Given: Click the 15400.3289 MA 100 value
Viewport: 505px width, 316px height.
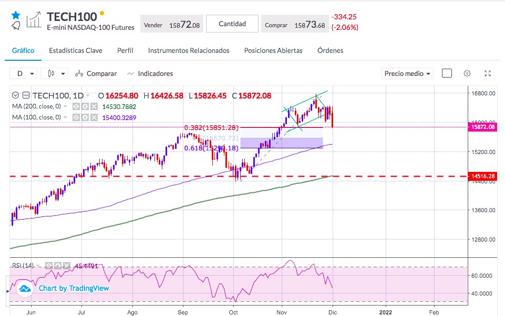Looking at the screenshot, I should (119, 117).
